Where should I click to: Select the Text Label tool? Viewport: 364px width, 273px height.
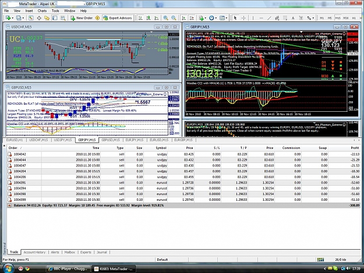[301, 18]
